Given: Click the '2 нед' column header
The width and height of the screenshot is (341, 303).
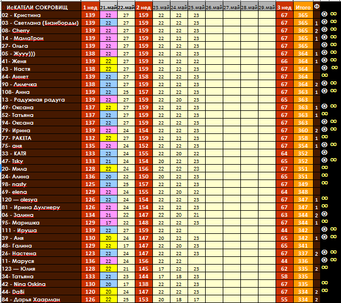Looking at the screenshot, I should coord(144,7).
